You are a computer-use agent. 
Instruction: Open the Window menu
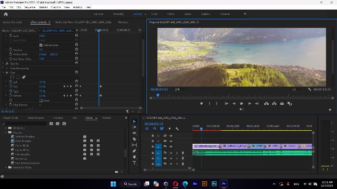[x=78, y=7]
